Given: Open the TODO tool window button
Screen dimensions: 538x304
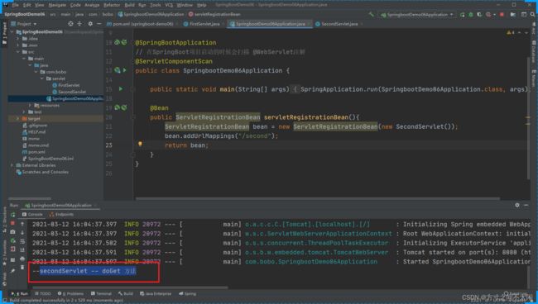Looking at the screenshot, I should pos(43,294).
